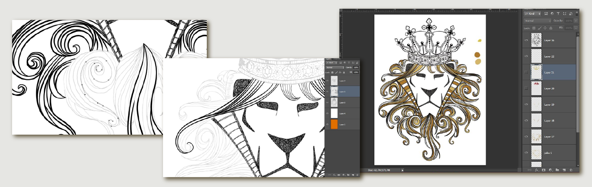Show Layer 21 via its empty visibility box

tap(526, 72)
